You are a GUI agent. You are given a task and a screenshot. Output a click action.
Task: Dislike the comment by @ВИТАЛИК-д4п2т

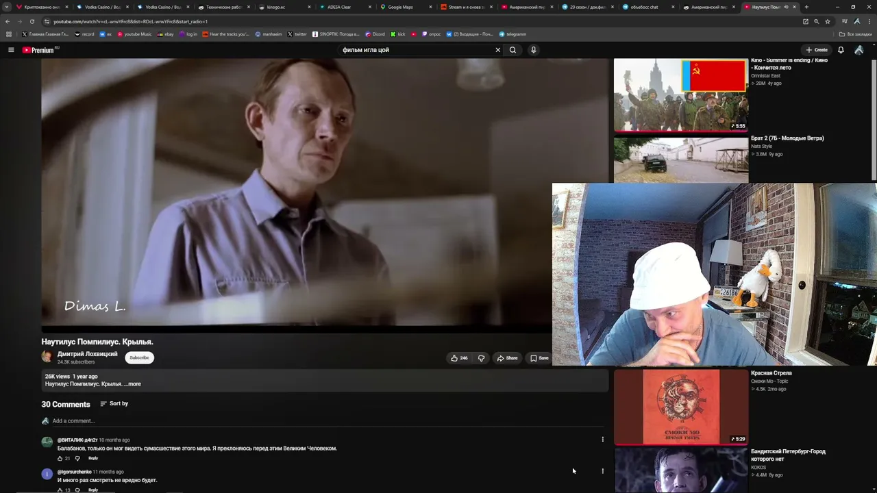[77, 458]
